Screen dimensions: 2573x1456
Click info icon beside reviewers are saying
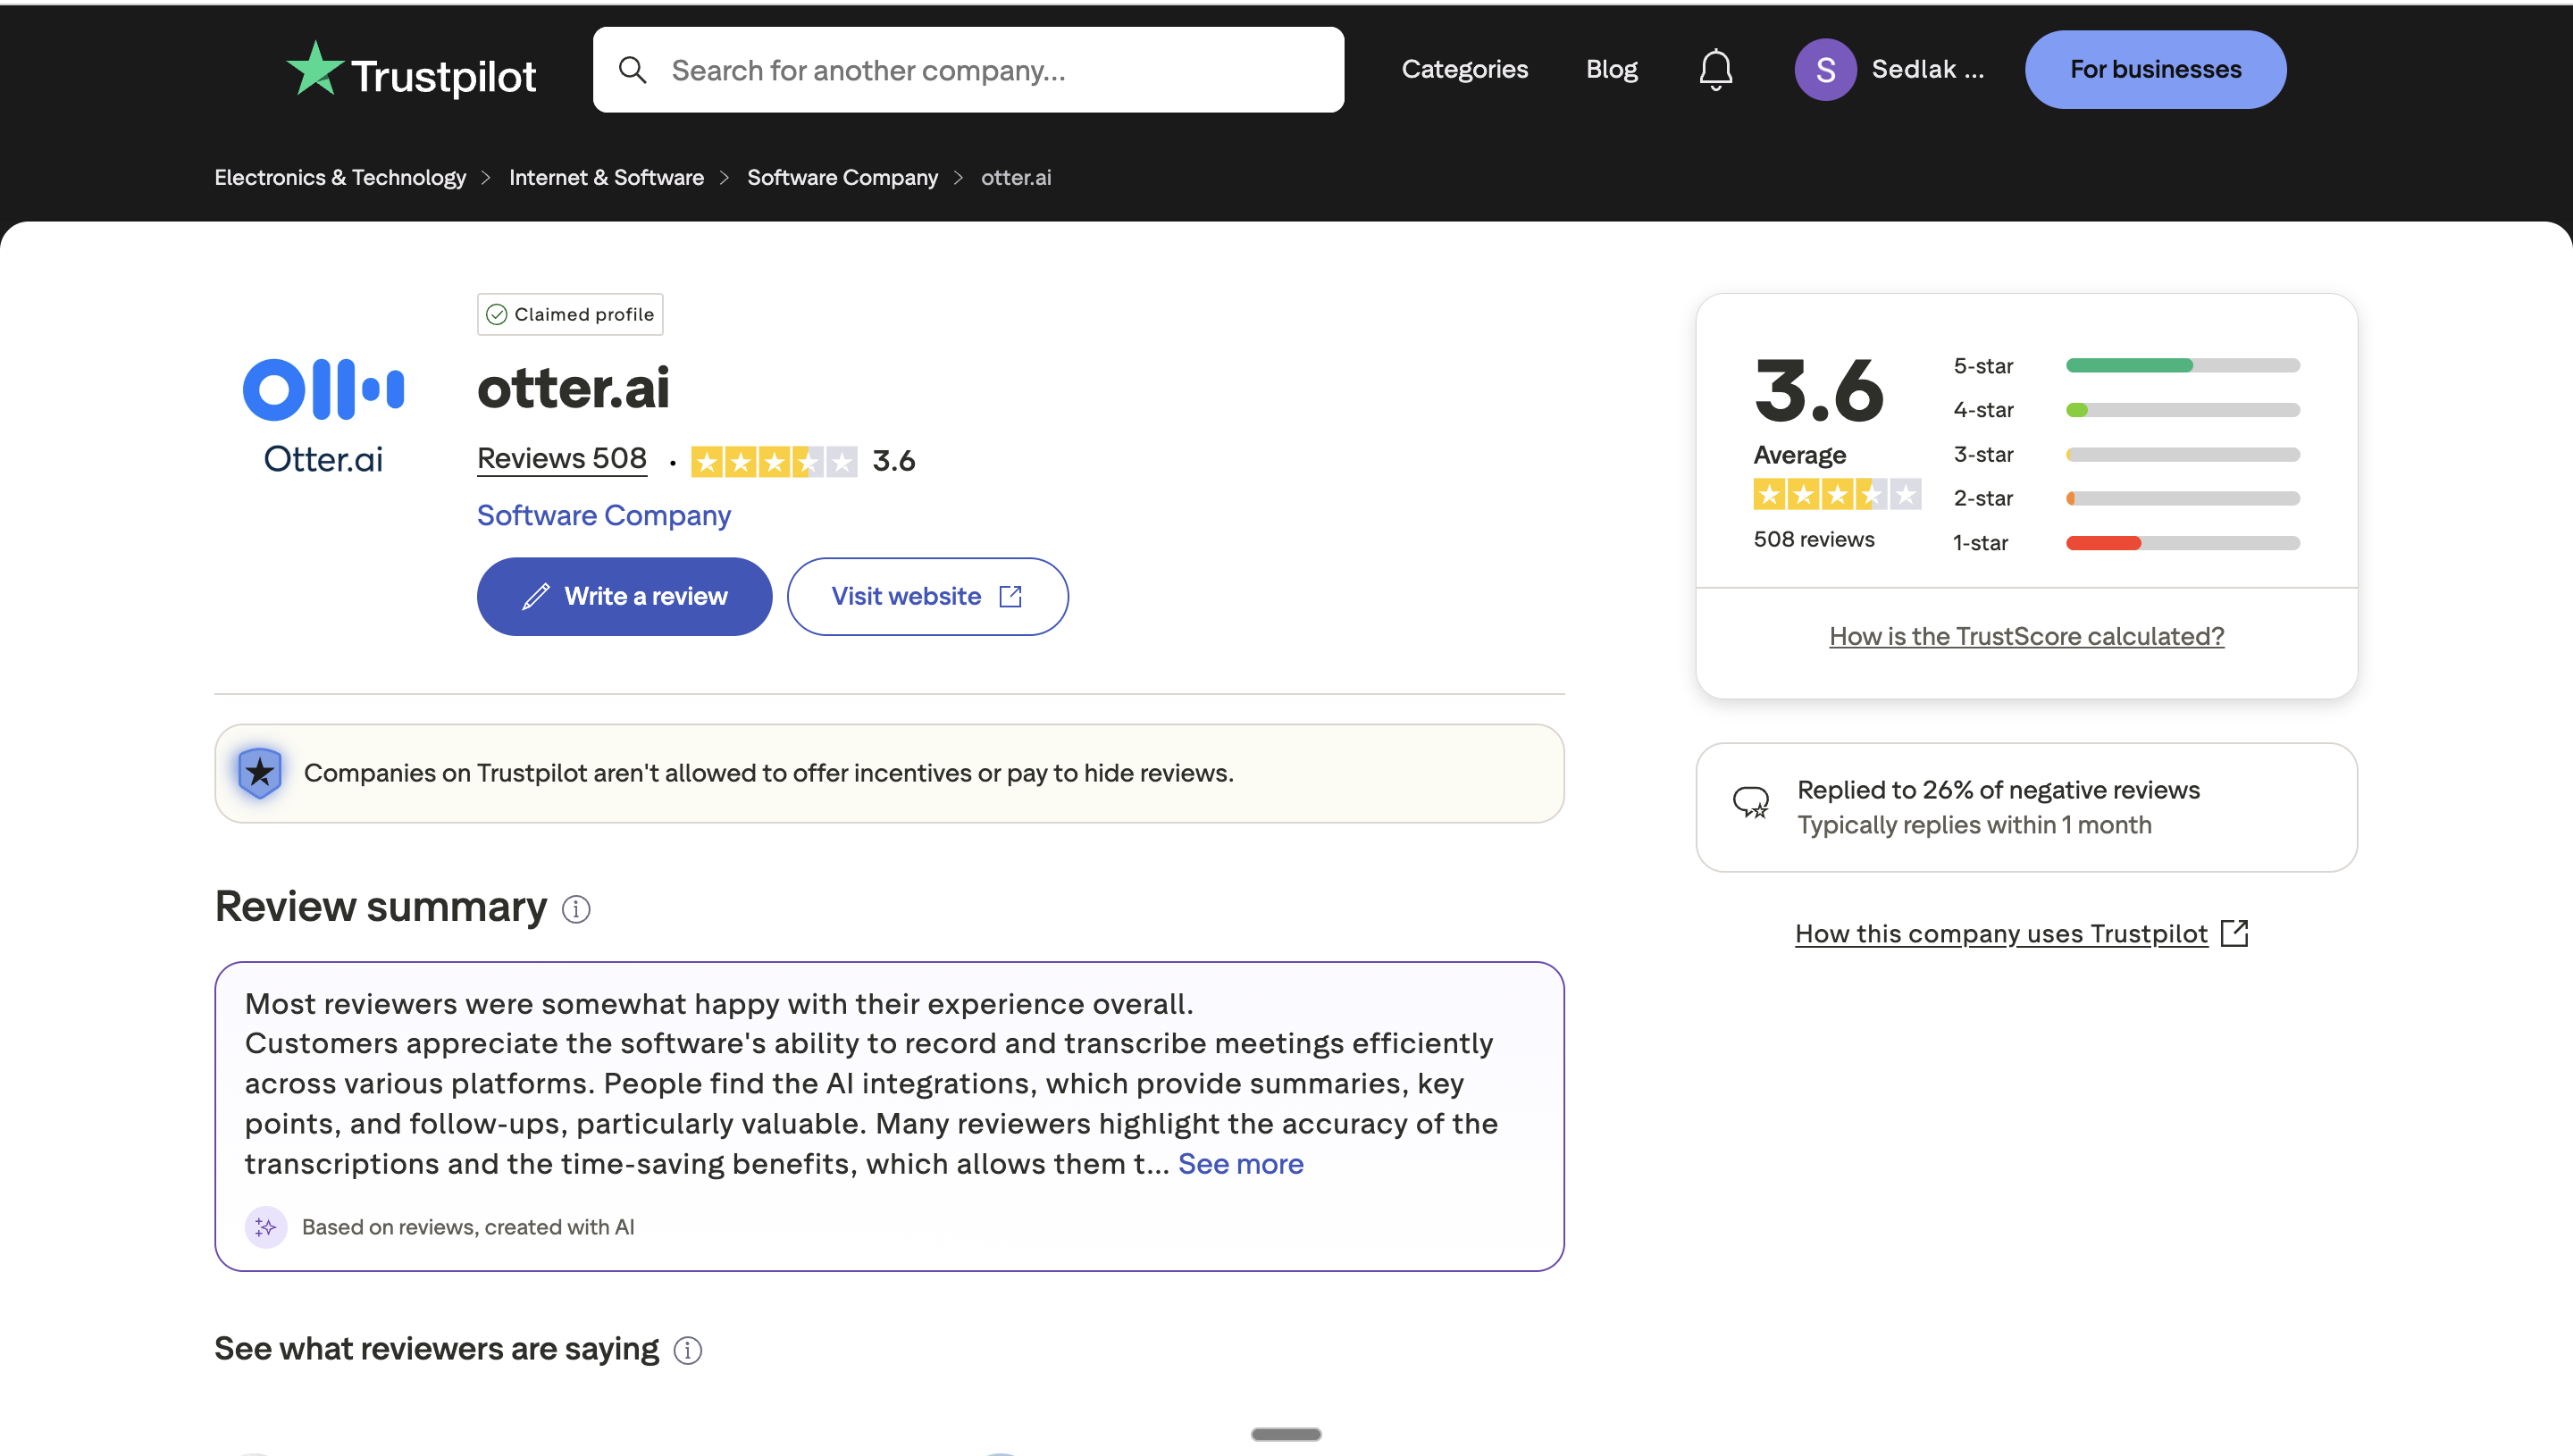[688, 1350]
